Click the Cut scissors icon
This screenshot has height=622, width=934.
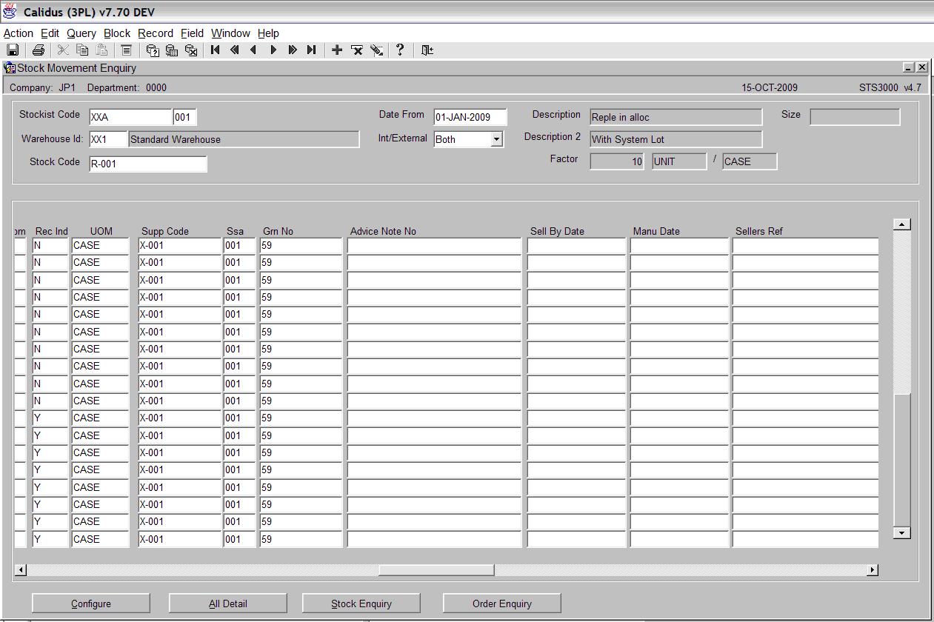click(x=63, y=50)
